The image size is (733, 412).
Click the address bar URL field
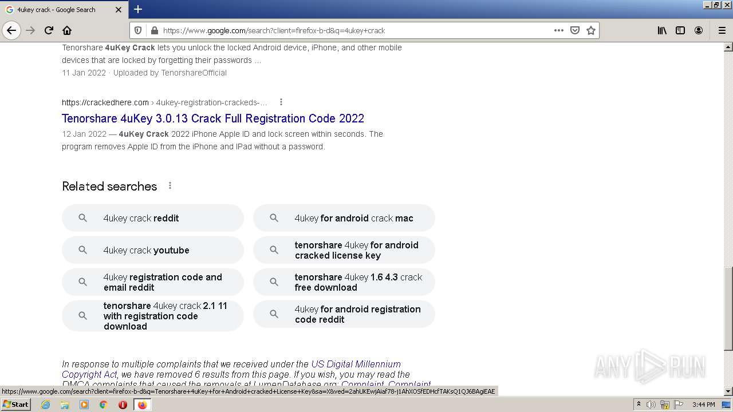pos(355,30)
